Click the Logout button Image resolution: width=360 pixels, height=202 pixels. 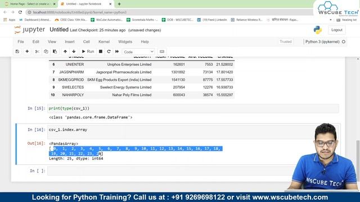337,30
